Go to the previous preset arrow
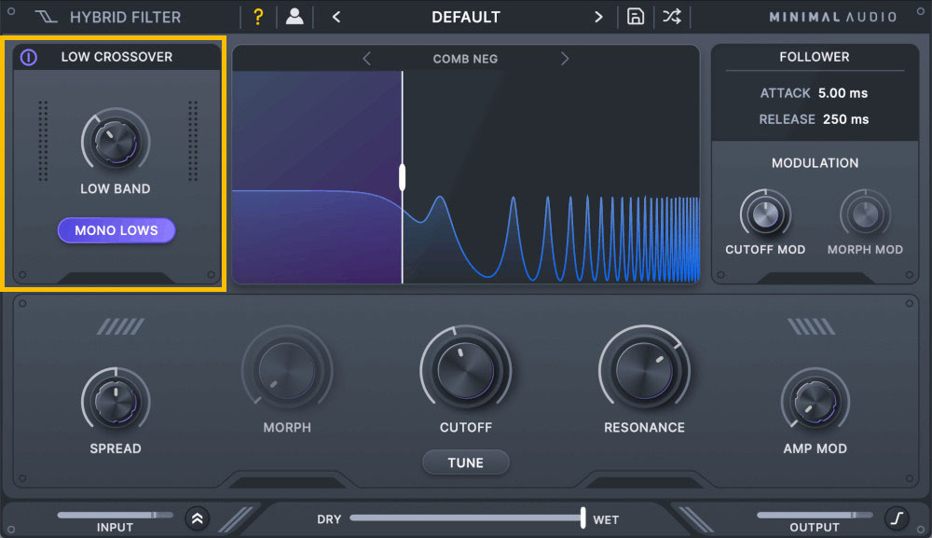 click(336, 17)
